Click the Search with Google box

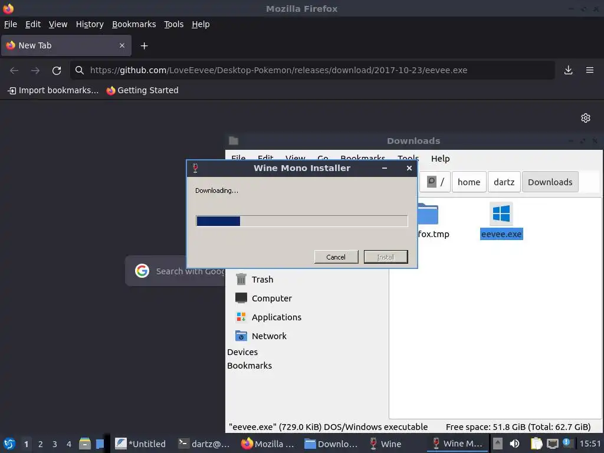point(175,271)
